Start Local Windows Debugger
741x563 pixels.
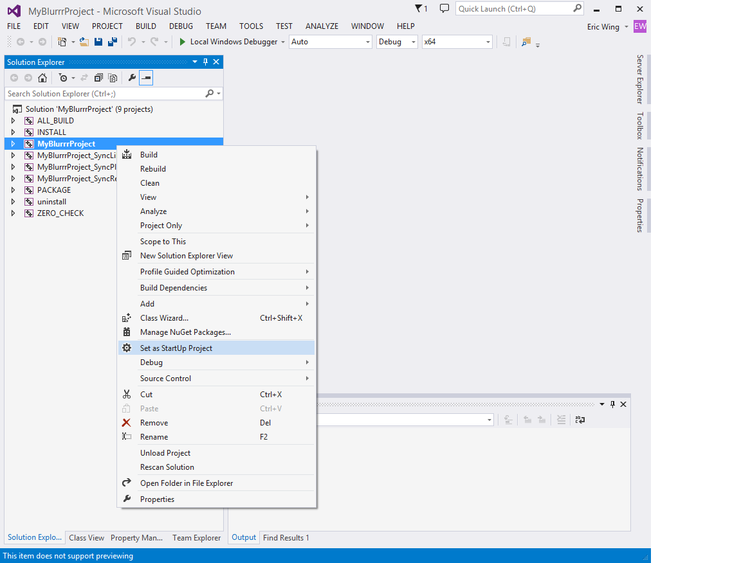(x=228, y=42)
